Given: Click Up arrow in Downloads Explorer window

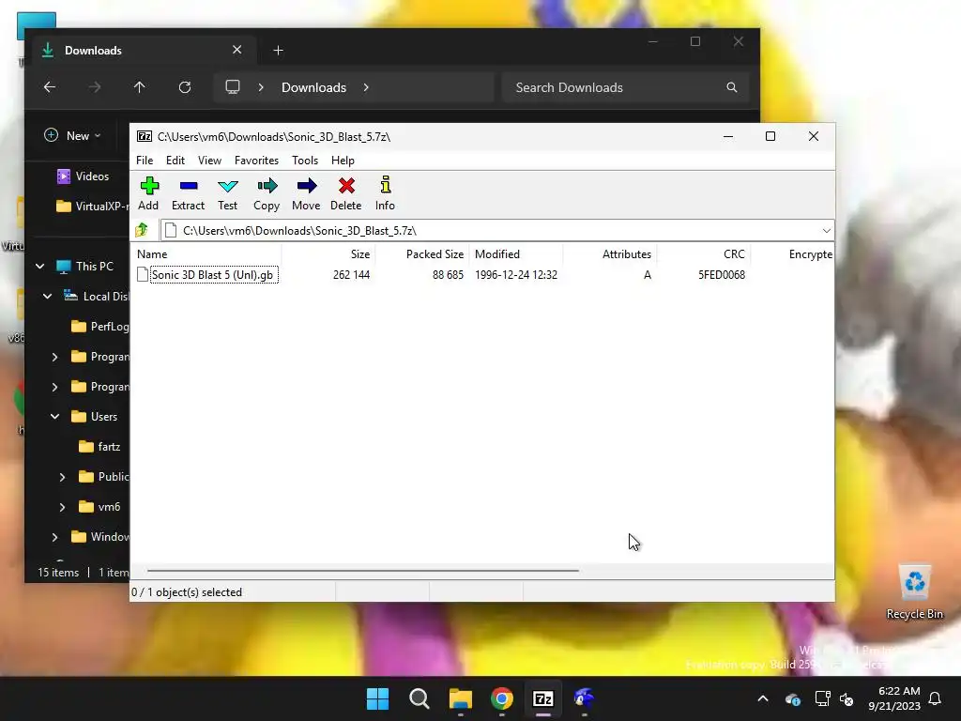Looking at the screenshot, I should [140, 87].
